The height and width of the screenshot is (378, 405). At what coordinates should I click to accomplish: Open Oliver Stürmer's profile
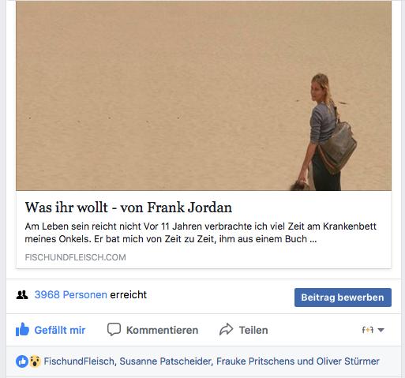coord(347,361)
